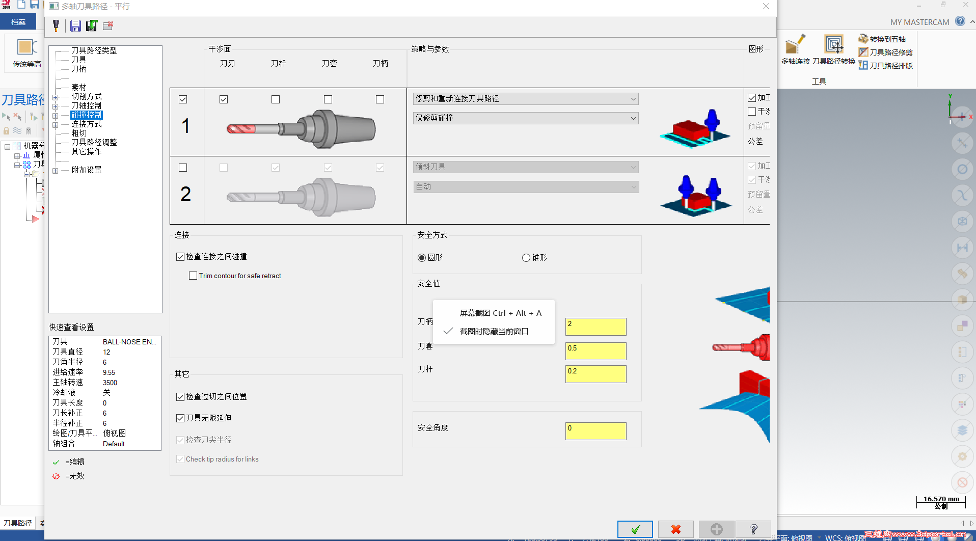Toggle 干涉 checkbox in row 1 图形 column
The image size is (976, 541).
pyautogui.click(x=752, y=112)
